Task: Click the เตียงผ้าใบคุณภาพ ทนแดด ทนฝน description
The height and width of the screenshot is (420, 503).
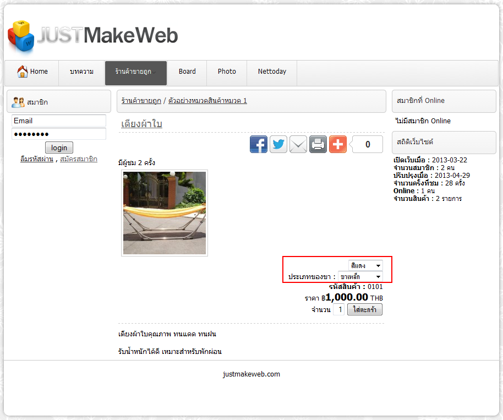Action: 167,334
